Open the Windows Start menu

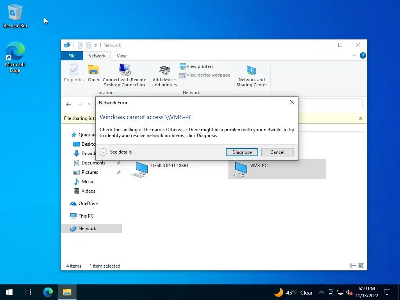point(9,292)
